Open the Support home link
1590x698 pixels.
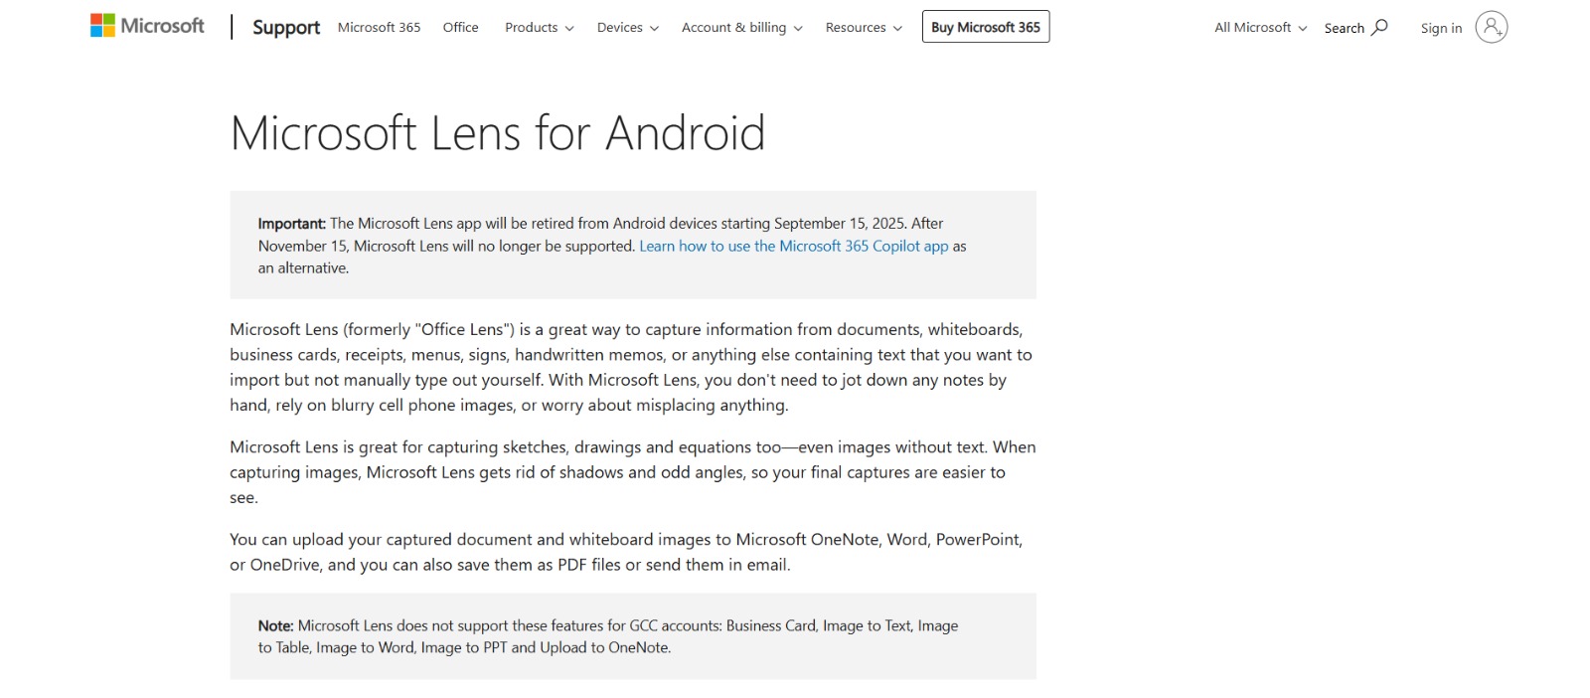click(x=286, y=27)
